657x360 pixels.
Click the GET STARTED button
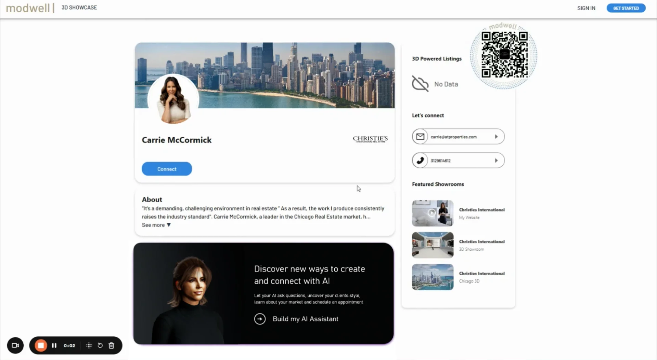click(x=626, y=8)
